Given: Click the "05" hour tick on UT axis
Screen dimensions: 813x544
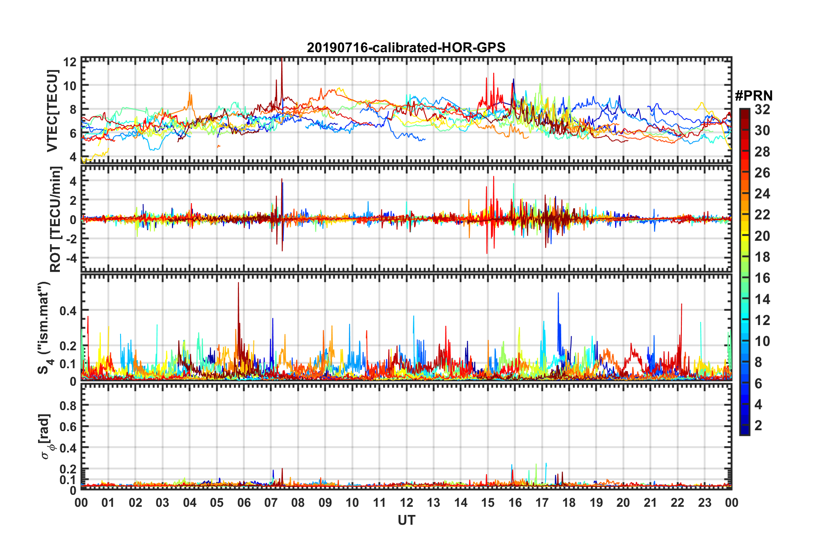Looking at the screenshot, I should (x=217, y=503).
